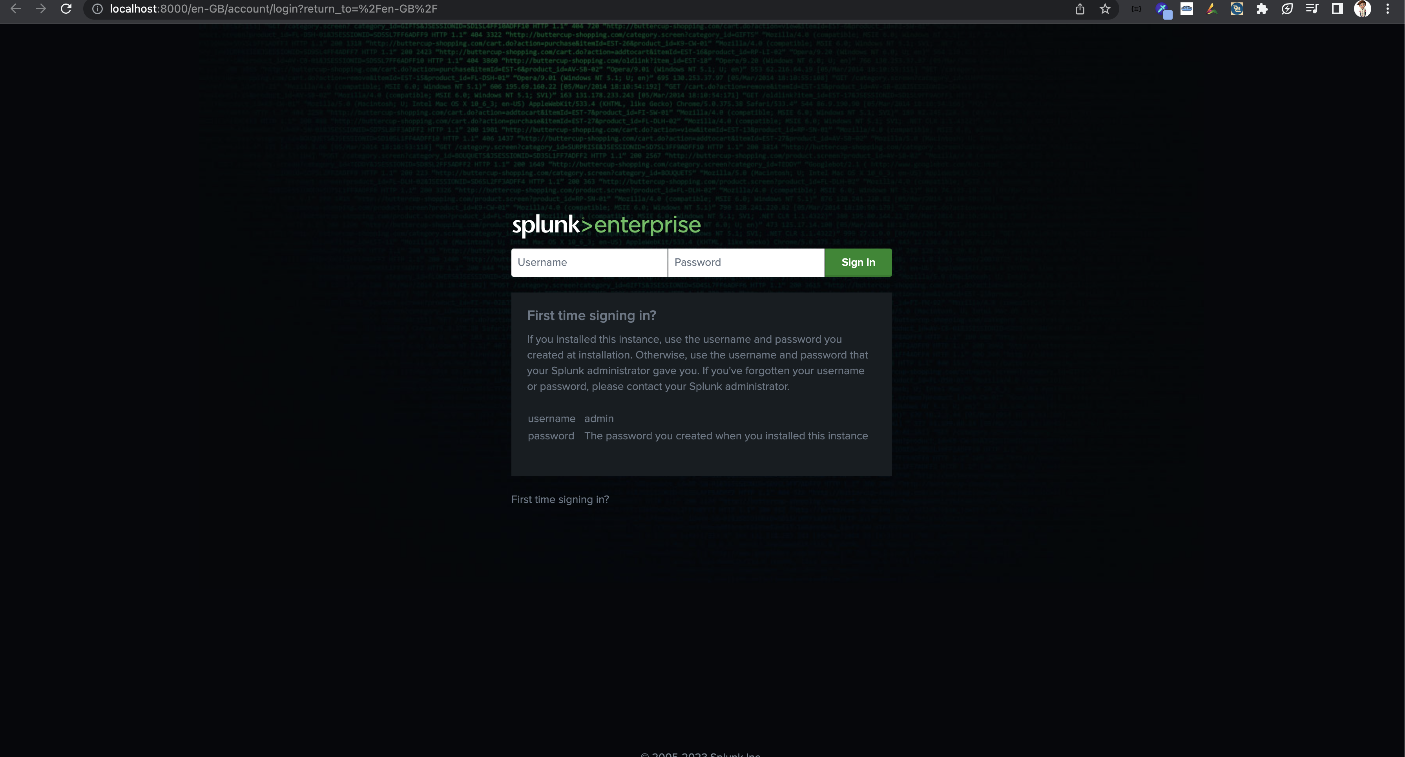The image size is (1405, 757).
Task: Click the "If you installed this instance" paragraph
Action: (697, 363)
